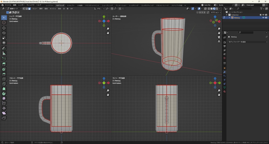Toggle Y axis mirror
The height and width of the screenshot is (144, 269).
tap(202, 12)
